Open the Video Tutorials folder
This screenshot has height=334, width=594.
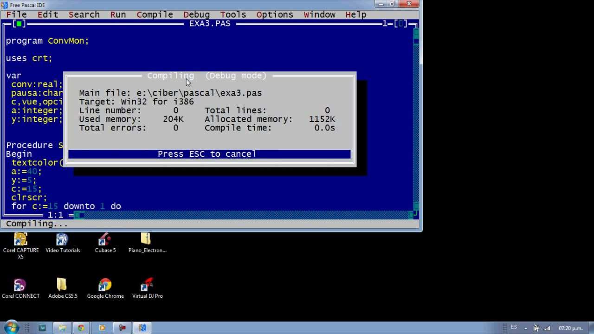pyautogui.click(x=63, y=239)
